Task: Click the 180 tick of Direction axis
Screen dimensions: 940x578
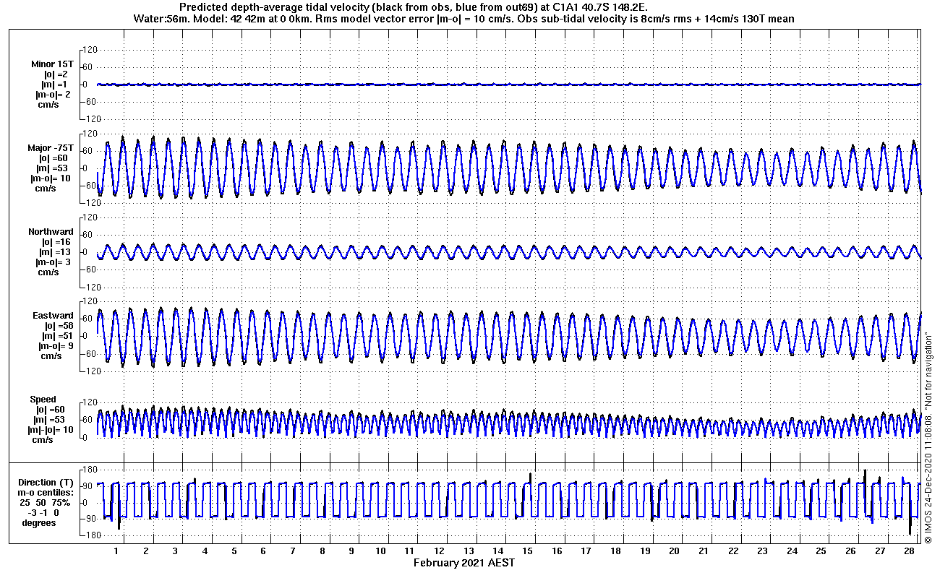Action: 90,470
